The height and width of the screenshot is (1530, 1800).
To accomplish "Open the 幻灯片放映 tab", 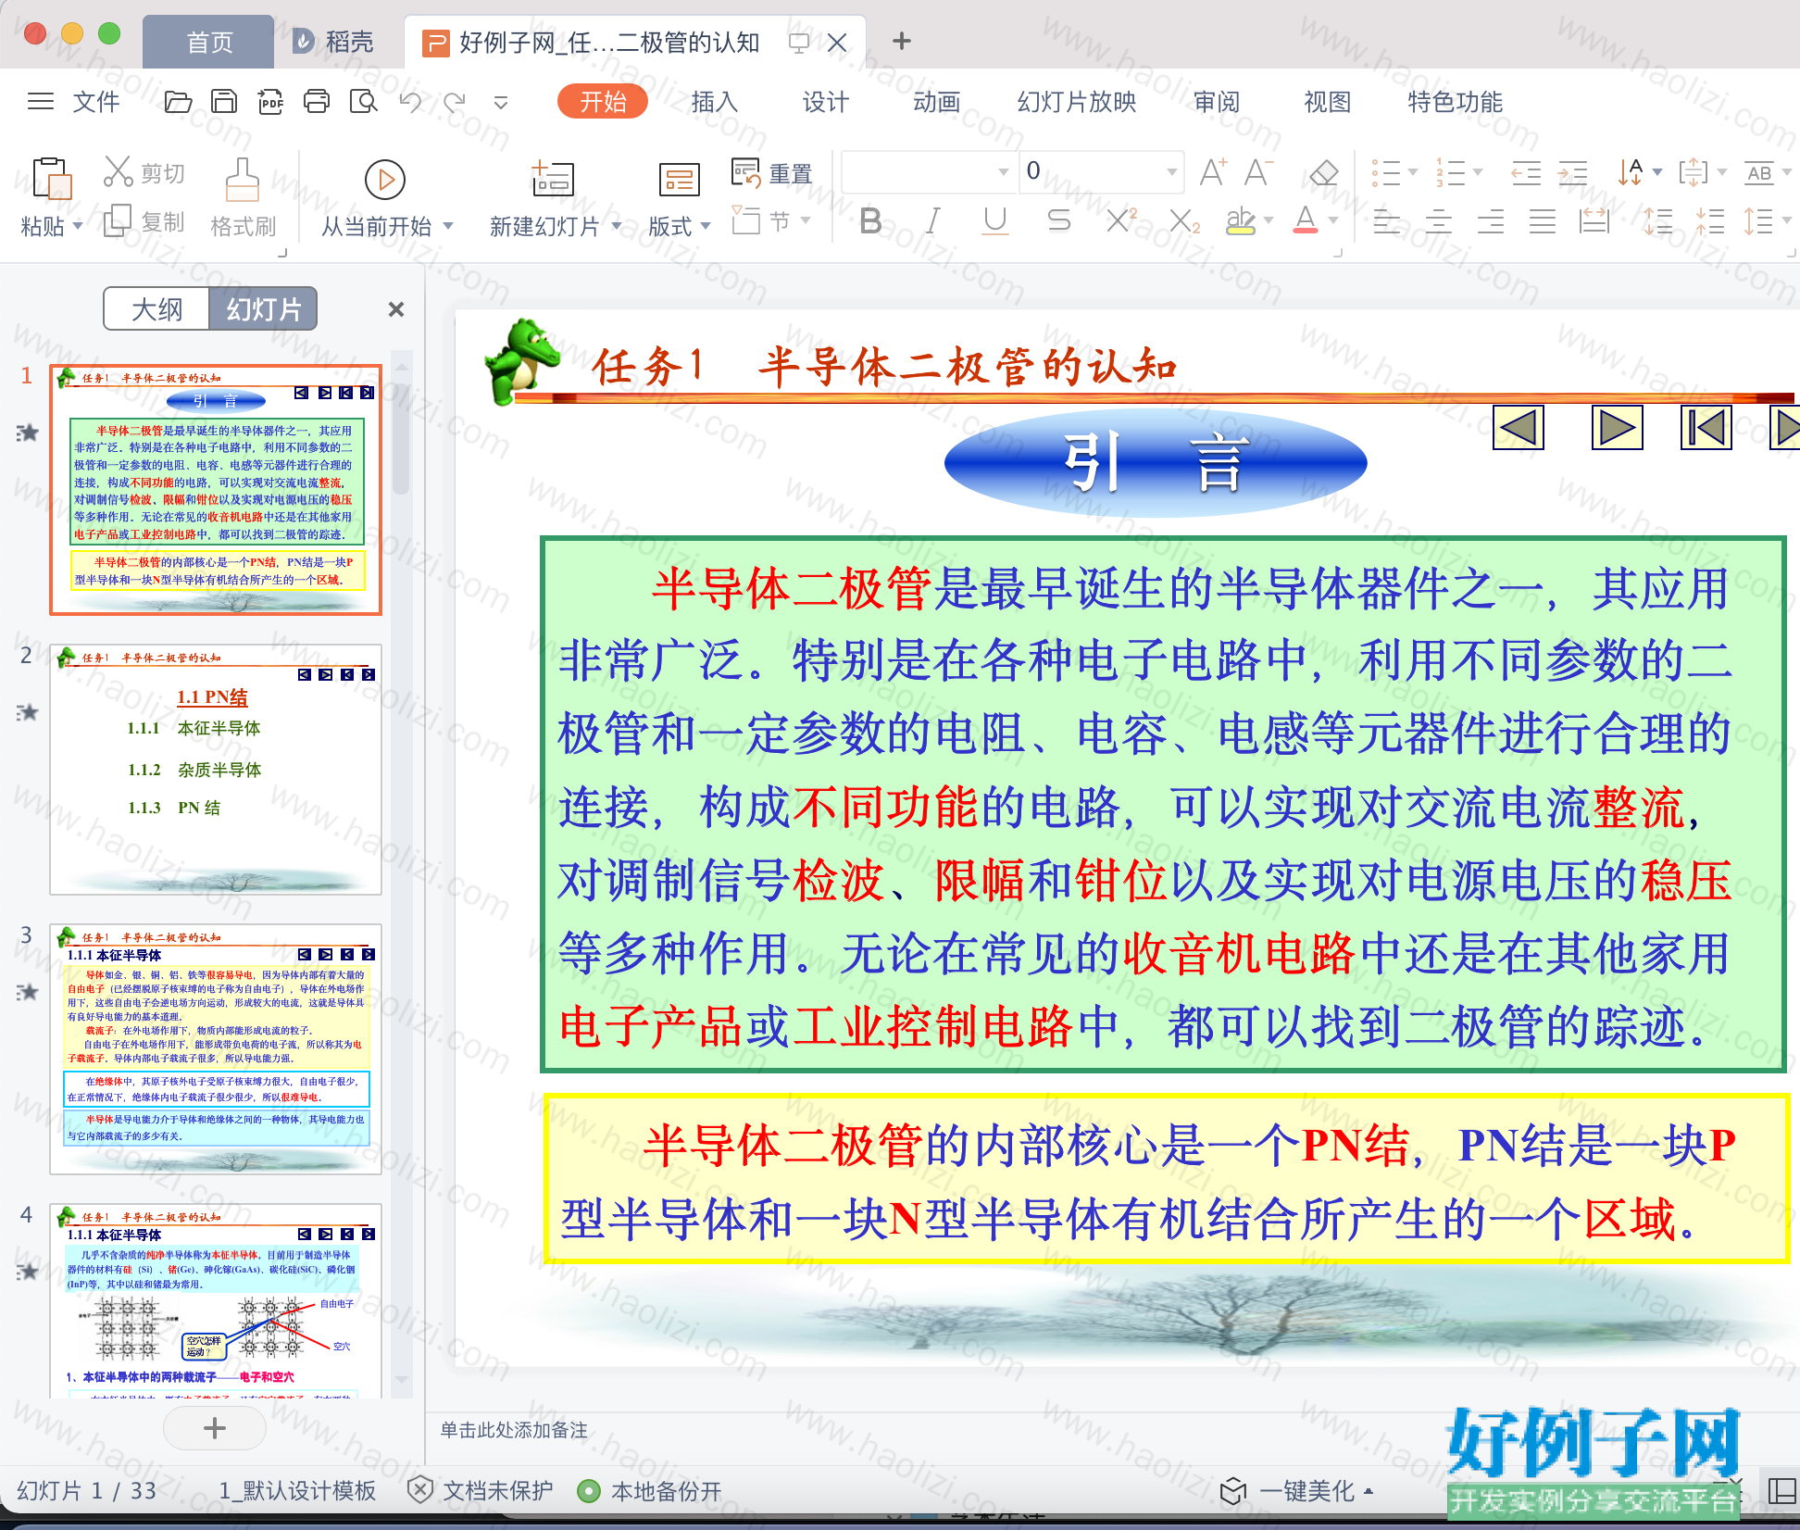I will coord(1077,102).
